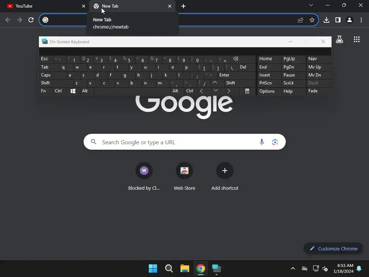Close the New Tab tab
Image resolution: width=369 pixels, height=277 pixels.
170,6
